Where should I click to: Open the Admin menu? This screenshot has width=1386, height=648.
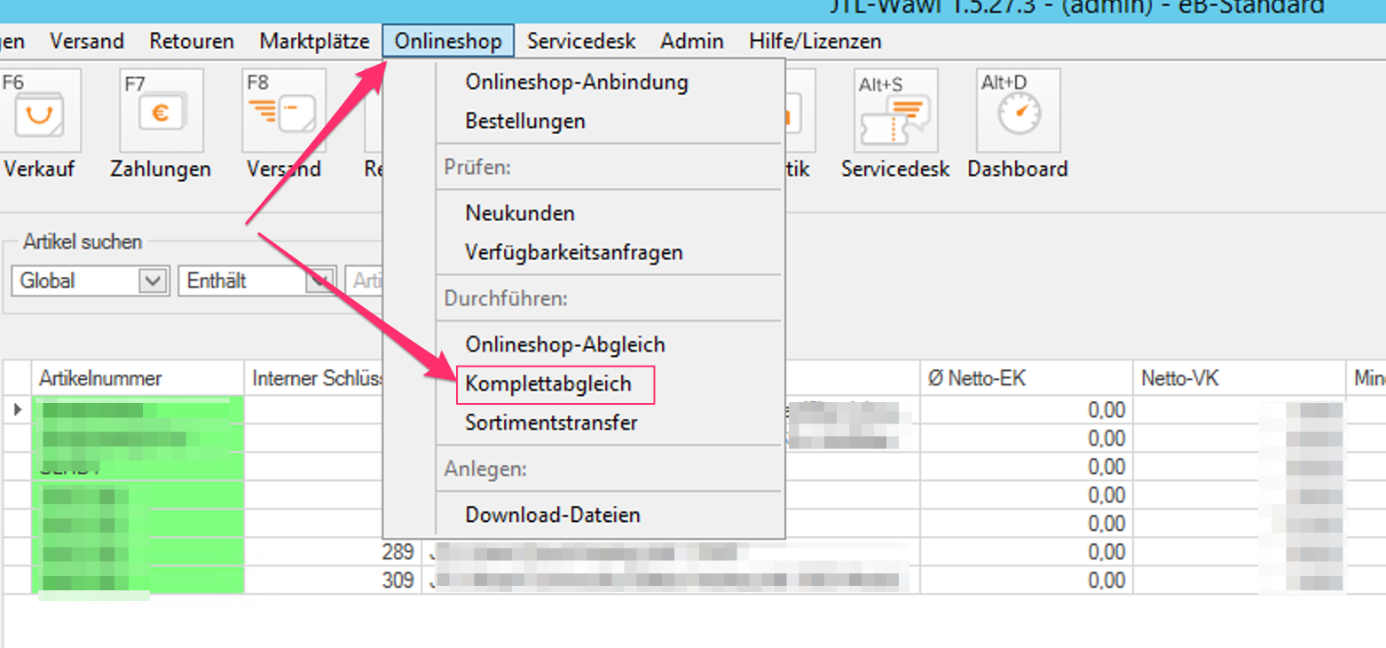(x=692, y=41)
